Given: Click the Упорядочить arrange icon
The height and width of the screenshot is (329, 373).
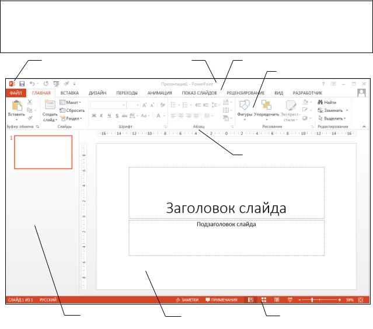Looking at the screenshot, I should tap(266, 105).
